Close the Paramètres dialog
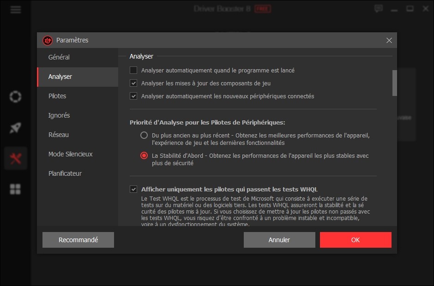Screen dimensions: 434x286 tap(389, 41)
